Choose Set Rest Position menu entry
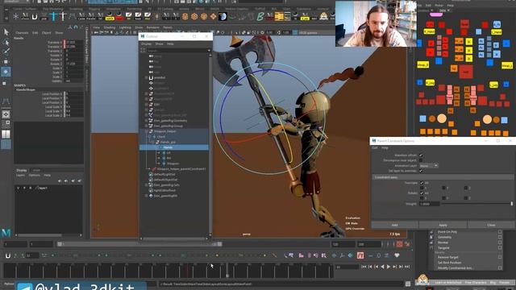 [450, 263]
